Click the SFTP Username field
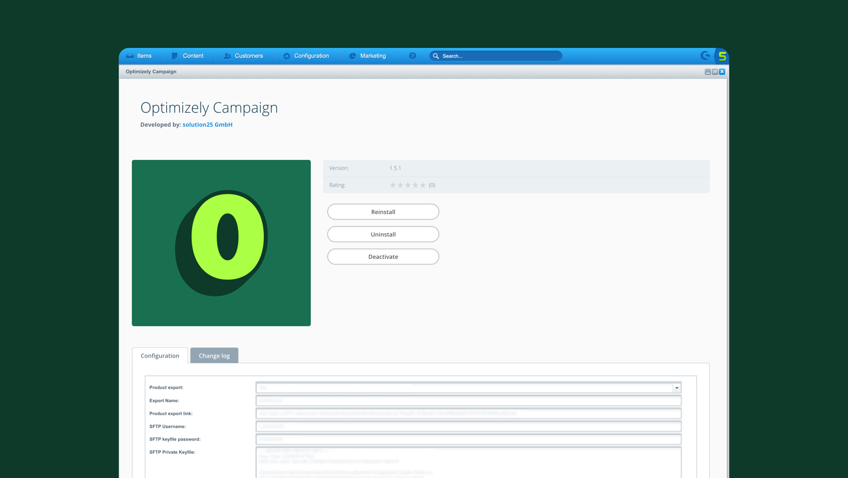 click(x=469, y=426)
